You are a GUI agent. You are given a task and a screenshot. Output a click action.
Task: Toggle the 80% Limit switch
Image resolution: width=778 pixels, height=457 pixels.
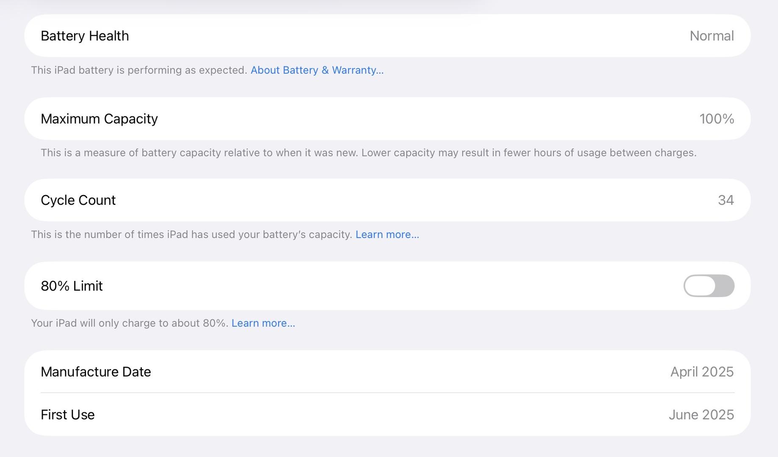709,286
